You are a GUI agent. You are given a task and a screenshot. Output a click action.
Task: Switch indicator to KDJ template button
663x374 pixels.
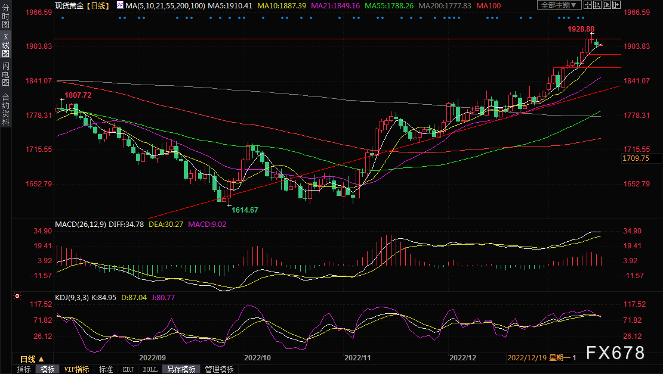[x=128, y=369]
